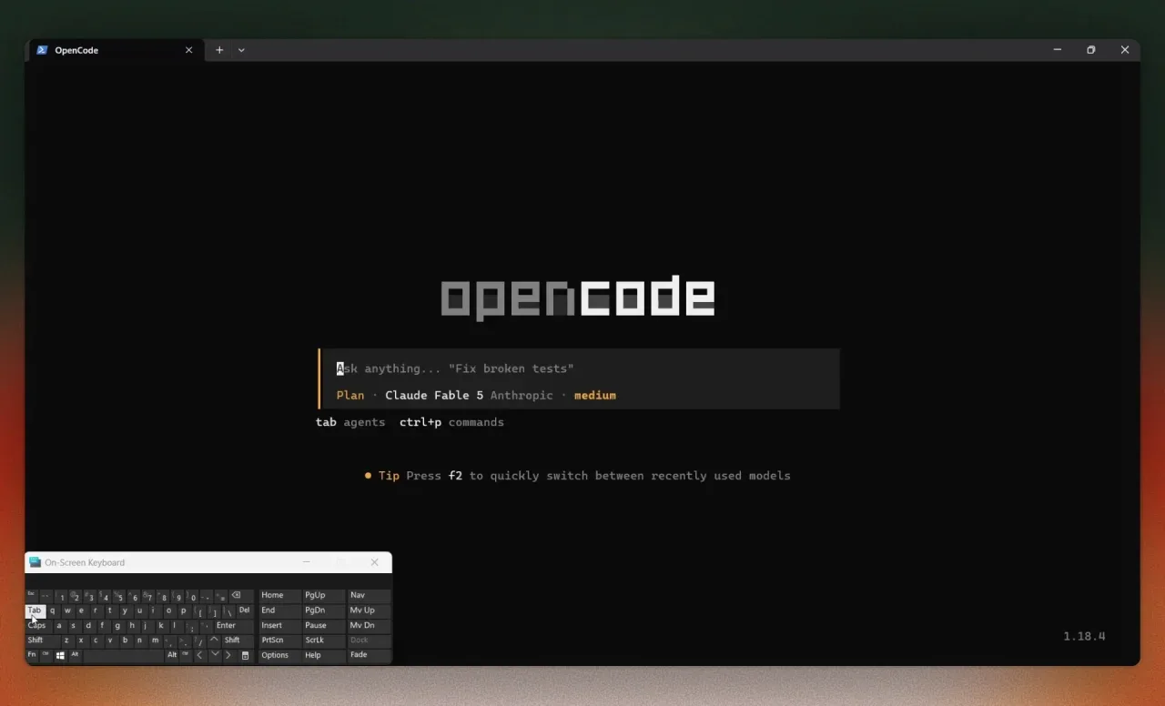Click the End key on On-Screen Keyboard

pyautogui.click(x=279, y=610)
